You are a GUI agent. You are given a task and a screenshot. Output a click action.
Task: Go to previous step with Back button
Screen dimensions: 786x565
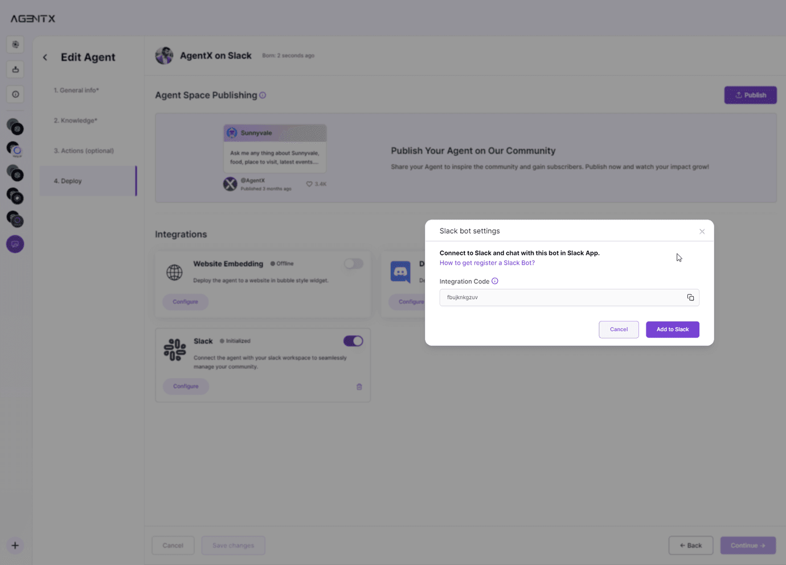click(x=691, y=546)
